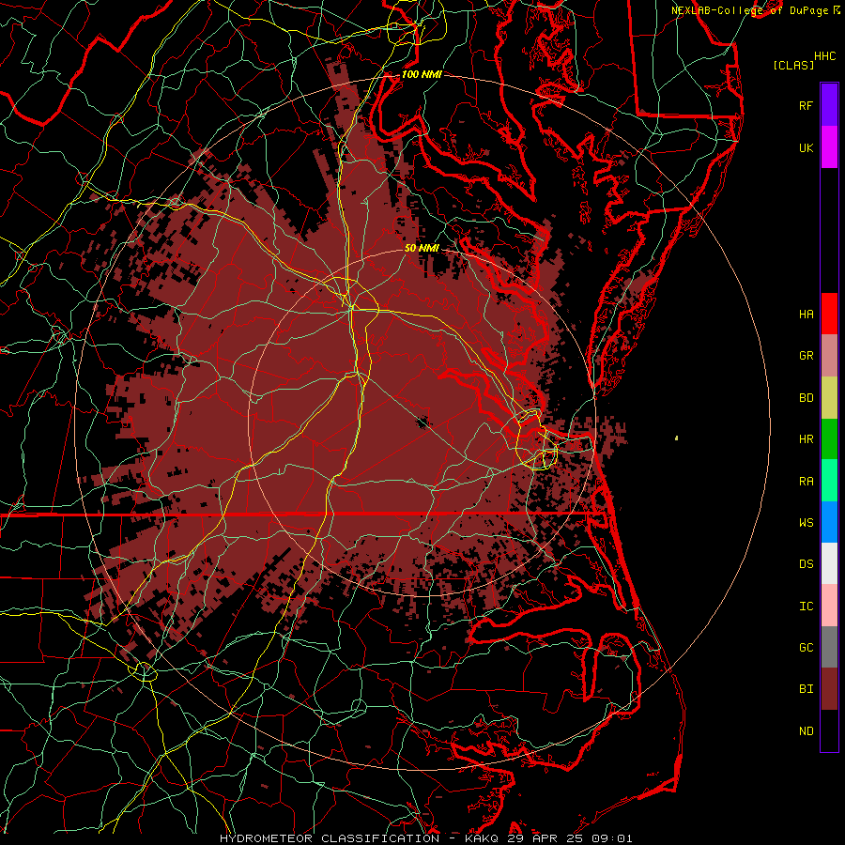
Task: Click the WS blue legend swatch
Action: tap(829, 522)
